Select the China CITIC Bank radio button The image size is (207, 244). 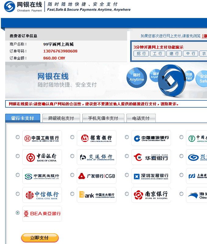coord(18,194)
